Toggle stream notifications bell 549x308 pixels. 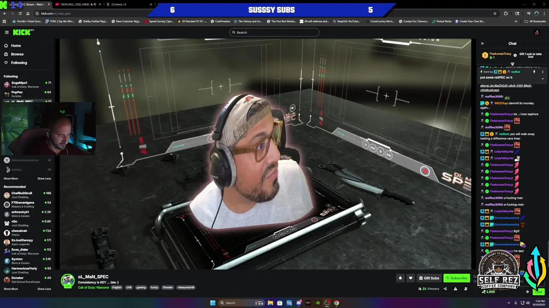pos(400,278)
